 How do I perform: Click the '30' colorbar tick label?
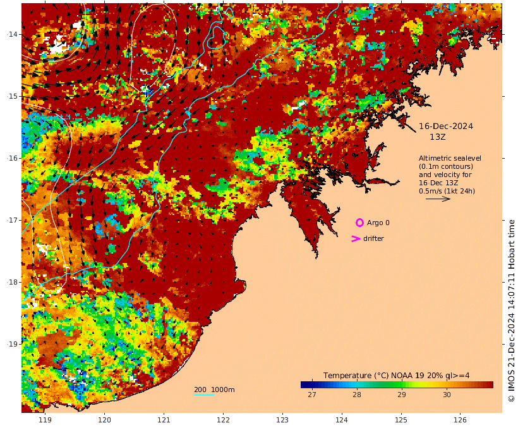pyautogui.click(x=447, y=395)
